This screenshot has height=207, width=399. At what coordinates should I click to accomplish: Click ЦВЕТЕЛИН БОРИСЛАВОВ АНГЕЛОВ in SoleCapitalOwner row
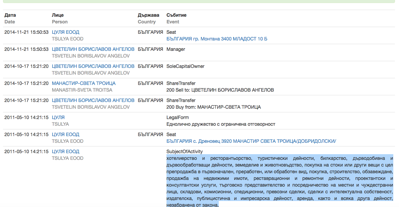tap(93, 66)
